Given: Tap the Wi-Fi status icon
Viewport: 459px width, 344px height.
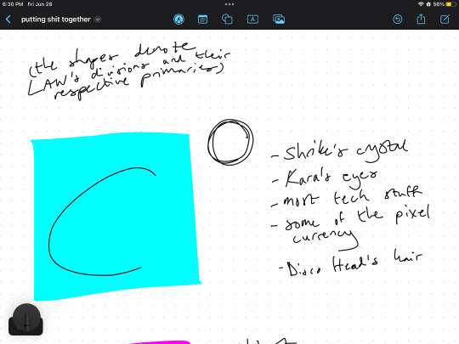Looking at the screenshot, I should tap(421, 4).
